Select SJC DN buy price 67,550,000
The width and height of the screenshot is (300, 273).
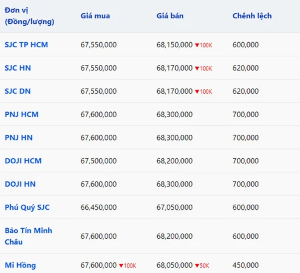pos(98,92)
